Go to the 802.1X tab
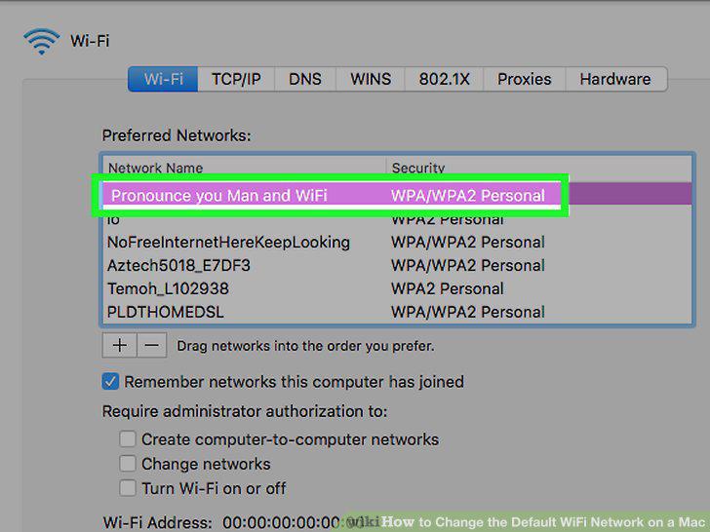Screen dimensions: 710x532 point(444,79)
